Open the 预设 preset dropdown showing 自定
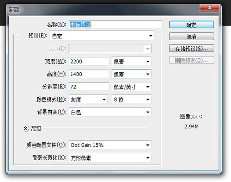The width and height of the screenshot is (231, 182). click(102, 36)
